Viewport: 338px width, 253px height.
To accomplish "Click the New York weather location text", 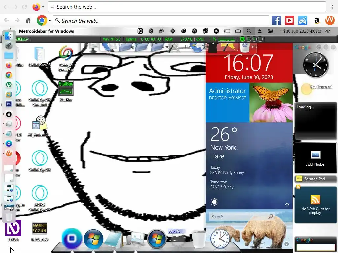I will [x=223, y=147].
